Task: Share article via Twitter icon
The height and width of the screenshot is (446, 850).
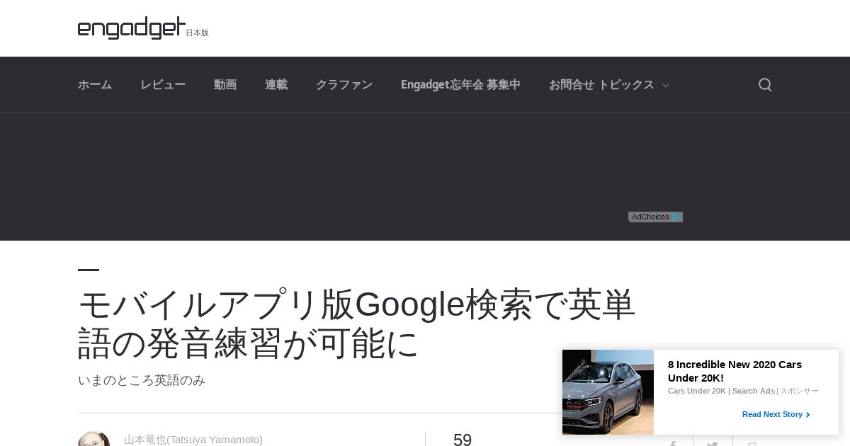Action: pos(713,443)
